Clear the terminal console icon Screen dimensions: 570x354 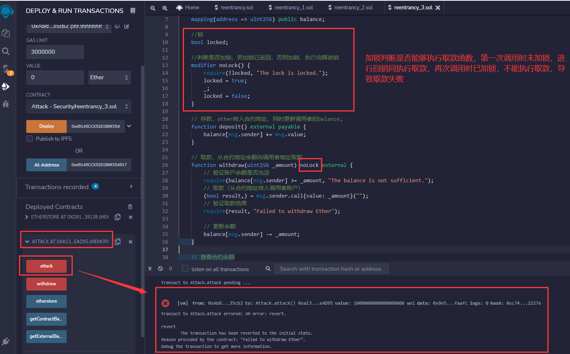[160, 269]
